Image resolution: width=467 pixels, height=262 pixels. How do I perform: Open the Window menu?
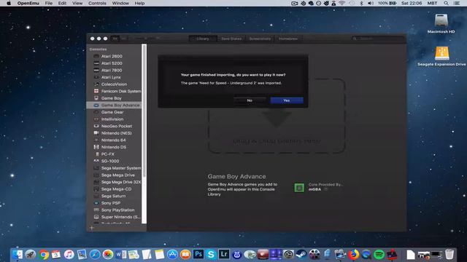pyautogui.click(x=120, y=3)
